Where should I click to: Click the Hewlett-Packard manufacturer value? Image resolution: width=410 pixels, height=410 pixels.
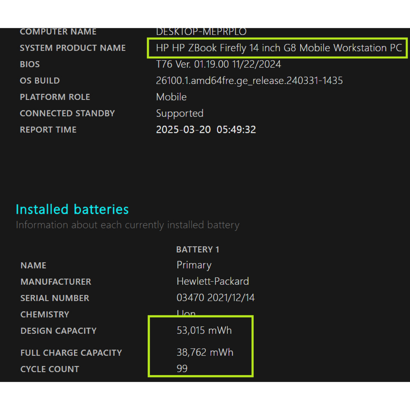pyautogui.click(x=213, y=282)
